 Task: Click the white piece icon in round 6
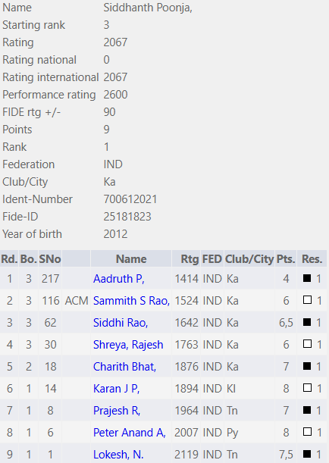click(307, 388)
